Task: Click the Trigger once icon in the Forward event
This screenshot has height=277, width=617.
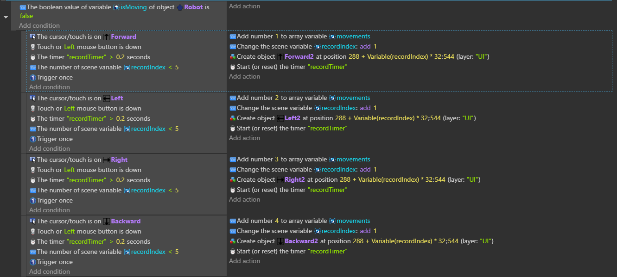Action: click(32, 77)
